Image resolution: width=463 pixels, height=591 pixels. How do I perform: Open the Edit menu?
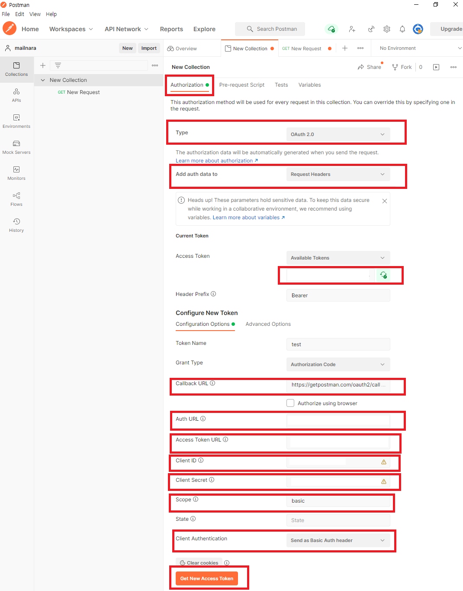(19, 14)
